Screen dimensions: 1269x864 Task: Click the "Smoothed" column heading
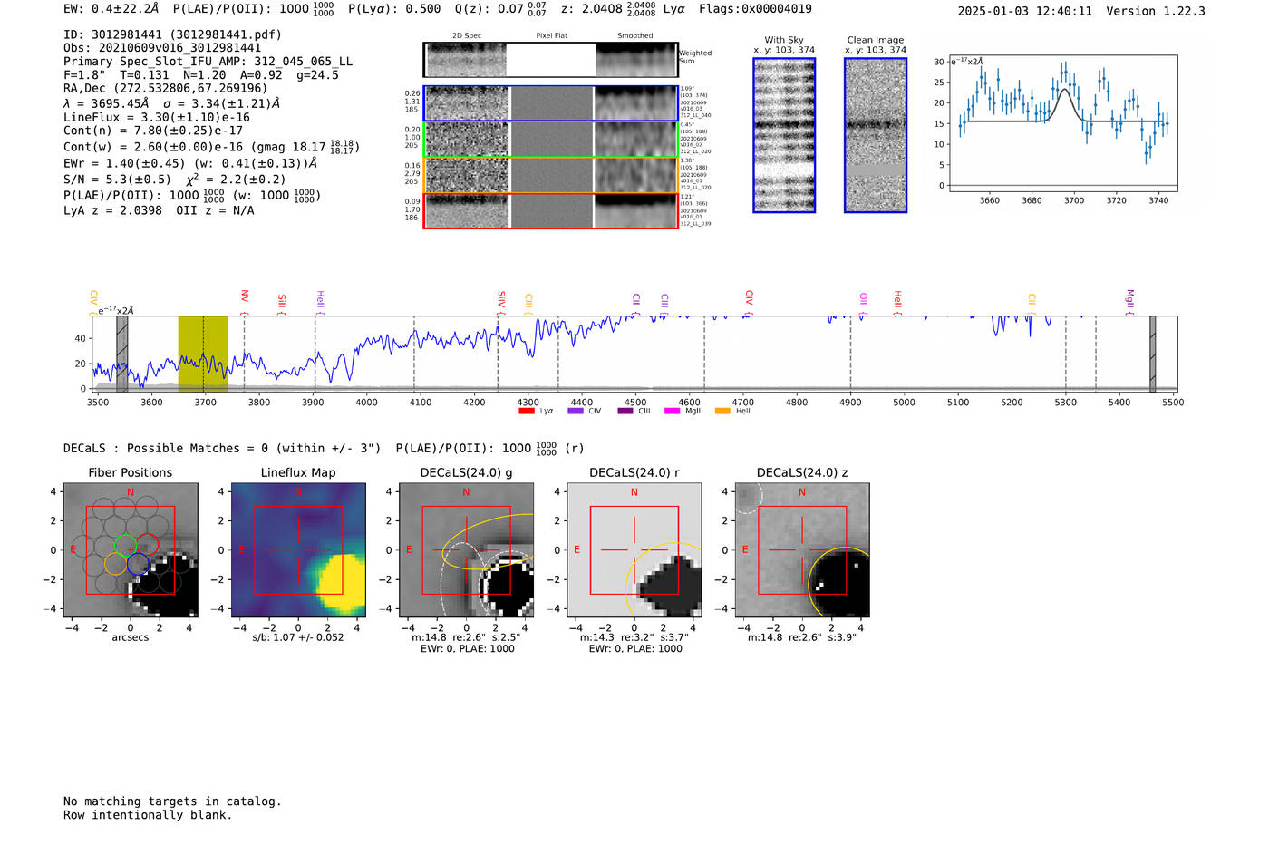click(x=635, y=36)
